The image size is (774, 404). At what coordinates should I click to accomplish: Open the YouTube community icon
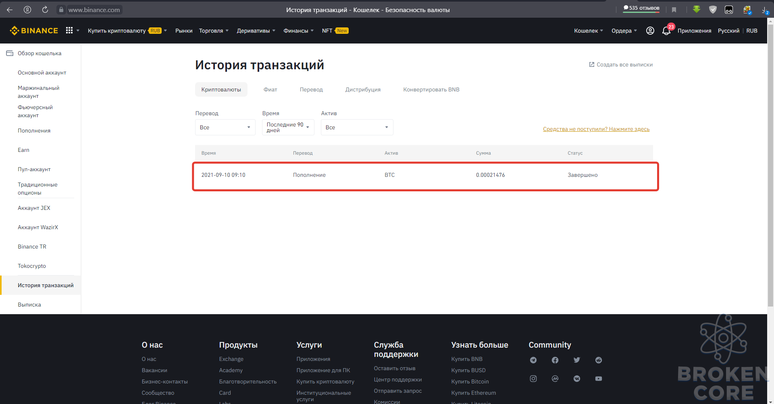[599, 379]
